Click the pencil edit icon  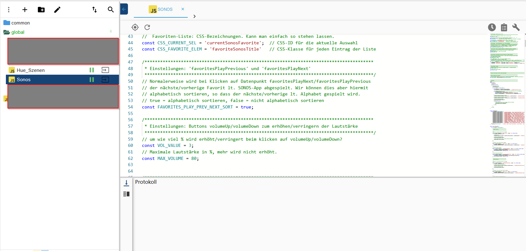(x=57, y=10)
